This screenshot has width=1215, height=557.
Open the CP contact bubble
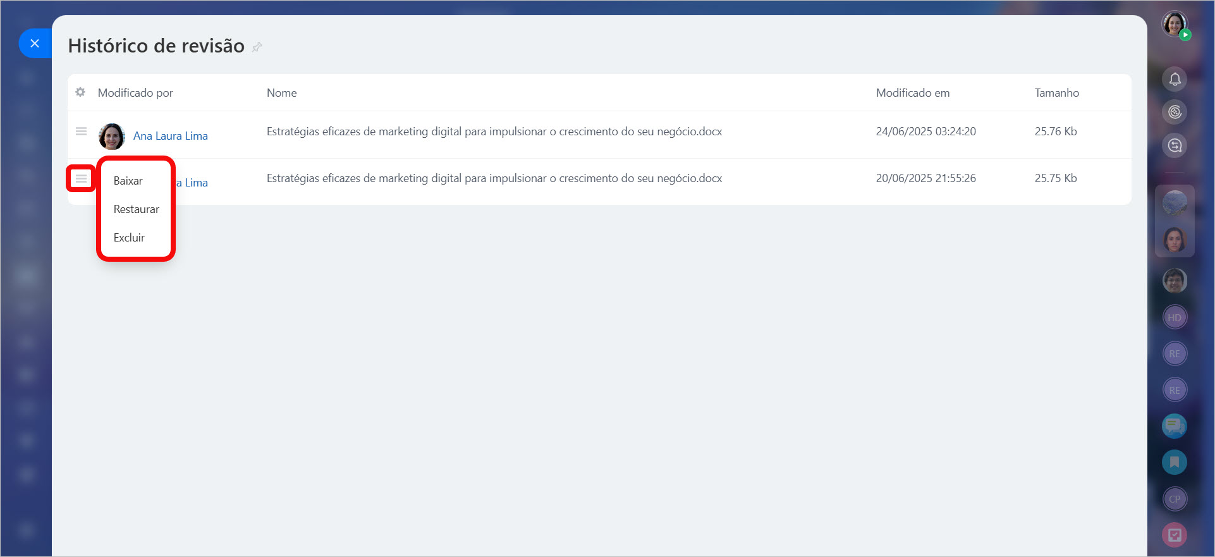pos(1175,499)
